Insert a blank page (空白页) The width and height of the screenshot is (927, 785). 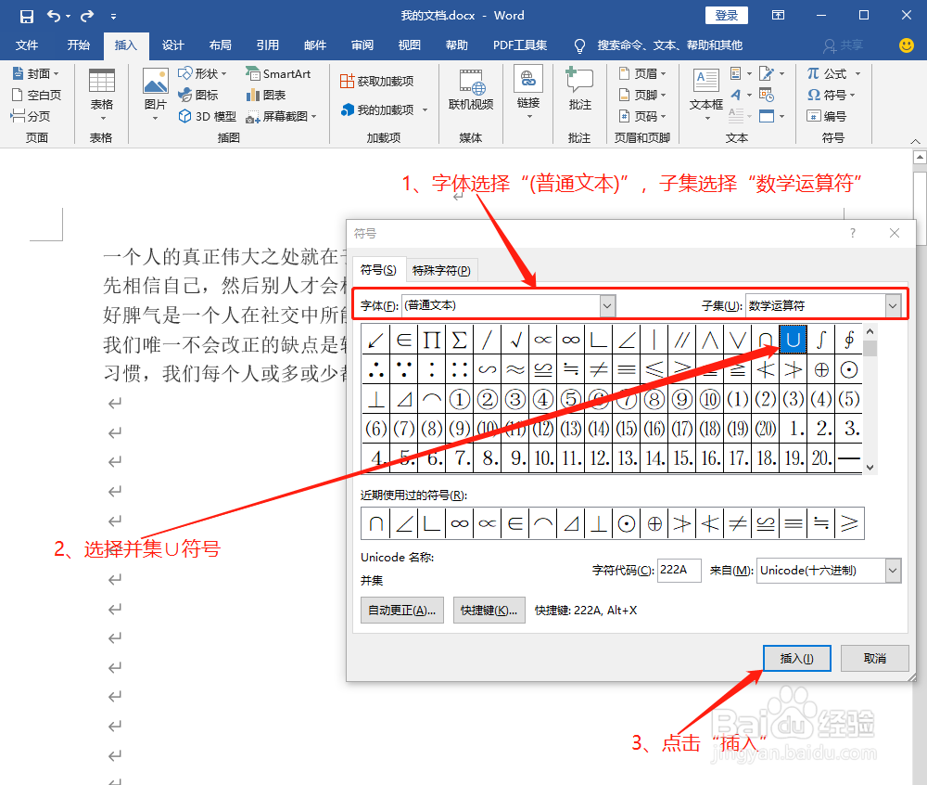[36, 95]
